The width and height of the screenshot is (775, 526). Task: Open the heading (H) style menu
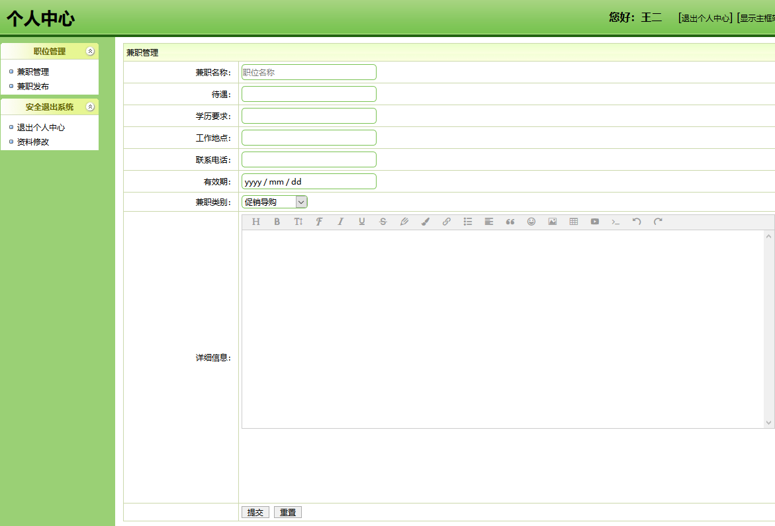(x=255, y=222)
